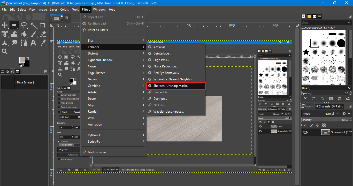
Task: Select the Free Select lasso tool
Action: (24, 25)
